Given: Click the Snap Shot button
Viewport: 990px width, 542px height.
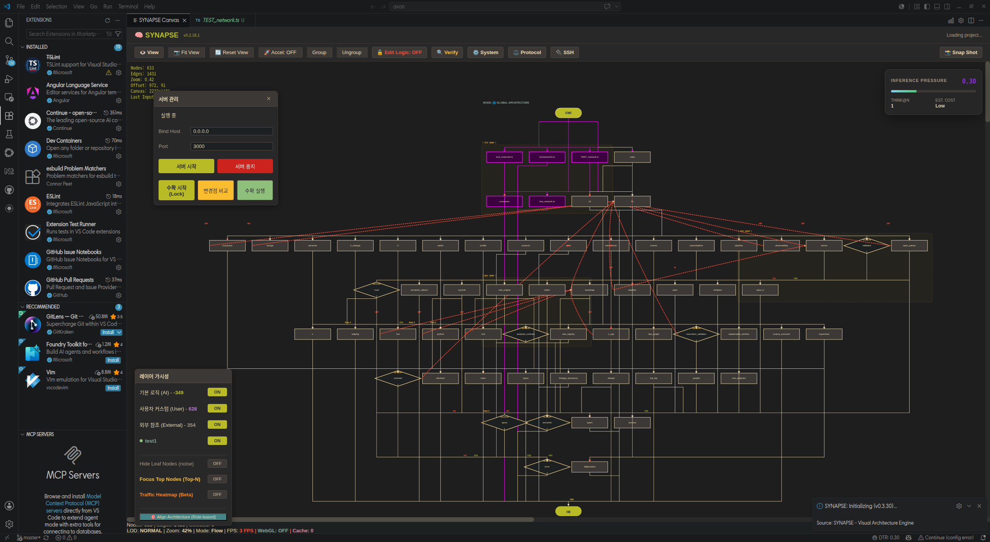Looking at the screenshot, I should click(x=961, y=53).
